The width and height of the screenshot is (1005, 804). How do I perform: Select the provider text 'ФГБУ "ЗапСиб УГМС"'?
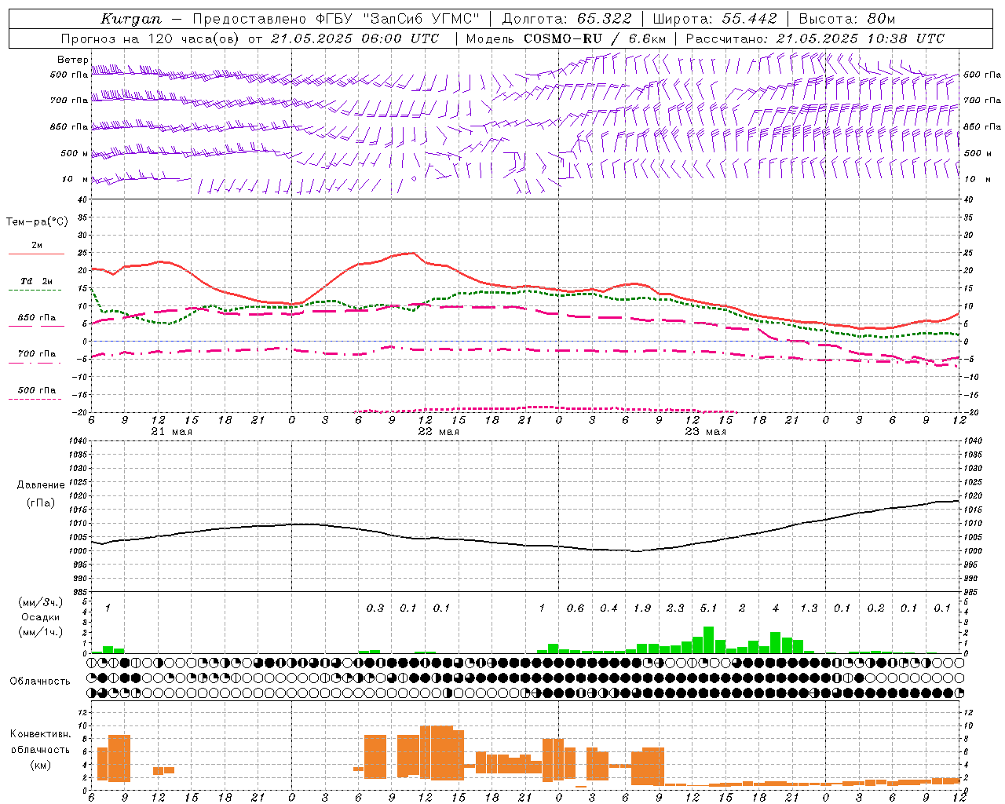pyautogui.click(x=399, y=19)
